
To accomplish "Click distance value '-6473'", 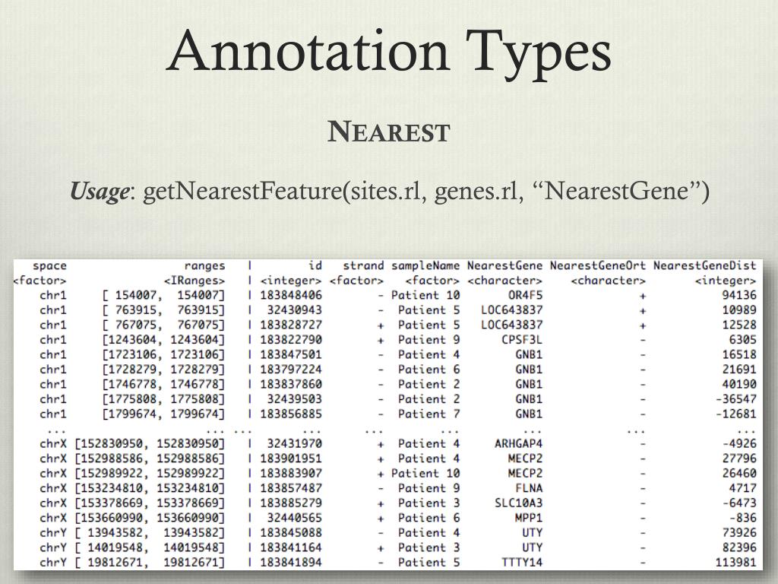I will [739, 503].
